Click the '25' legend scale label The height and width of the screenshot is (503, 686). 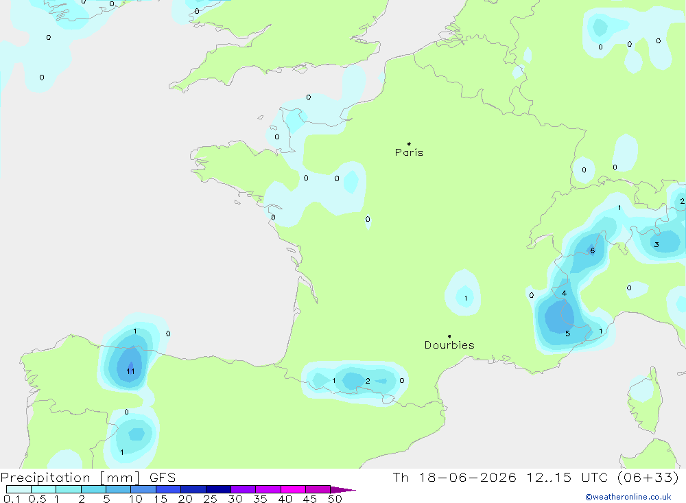coord(211,499)
